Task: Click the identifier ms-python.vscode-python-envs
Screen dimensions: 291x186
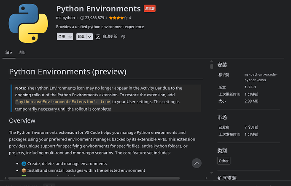Action: [261, 77]
